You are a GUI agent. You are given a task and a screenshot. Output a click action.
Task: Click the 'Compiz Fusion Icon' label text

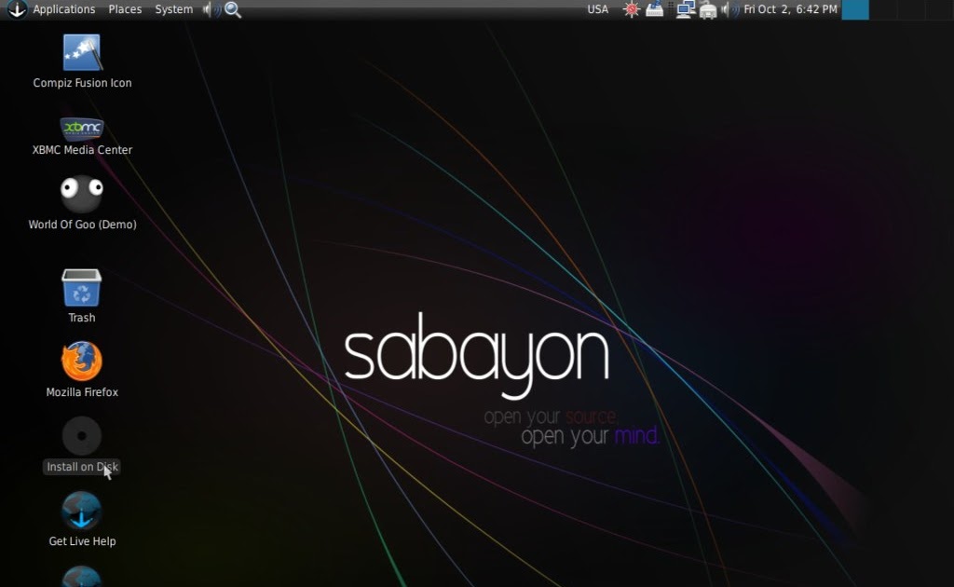[x=82, y=83]
